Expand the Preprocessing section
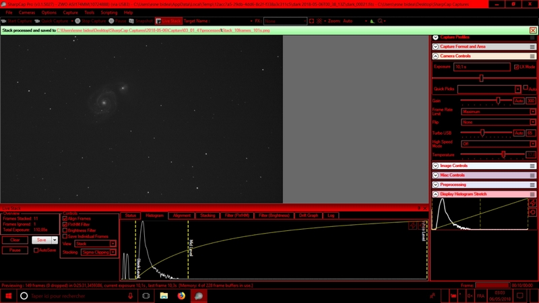The width and height of the screenshot is (539, 303). coord(435,184)
